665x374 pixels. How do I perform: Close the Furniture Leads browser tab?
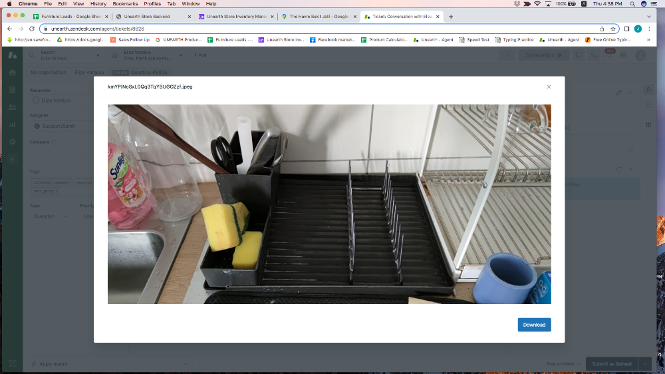point(106,17)
